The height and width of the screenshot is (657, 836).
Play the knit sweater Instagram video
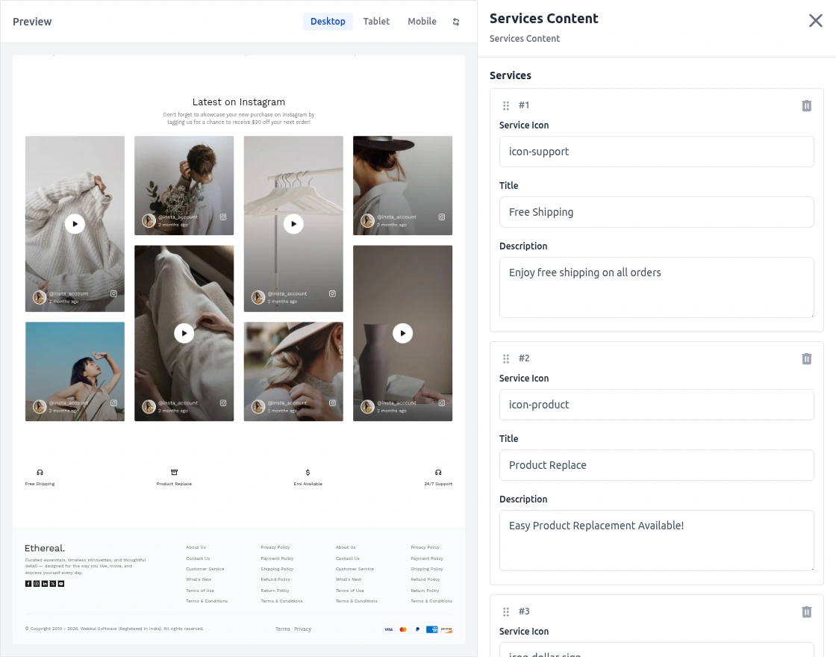point(75,224)
